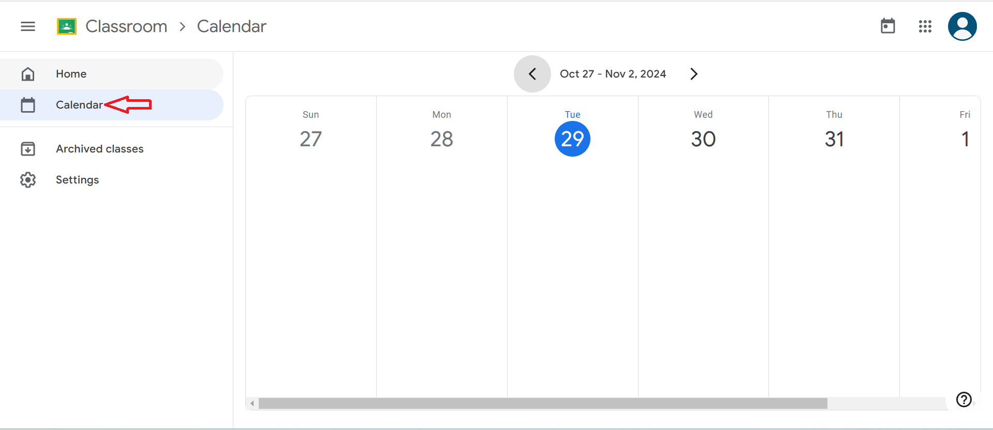Open Calendar from the sidebar link

pyautogui.click(x=80, y=104)
